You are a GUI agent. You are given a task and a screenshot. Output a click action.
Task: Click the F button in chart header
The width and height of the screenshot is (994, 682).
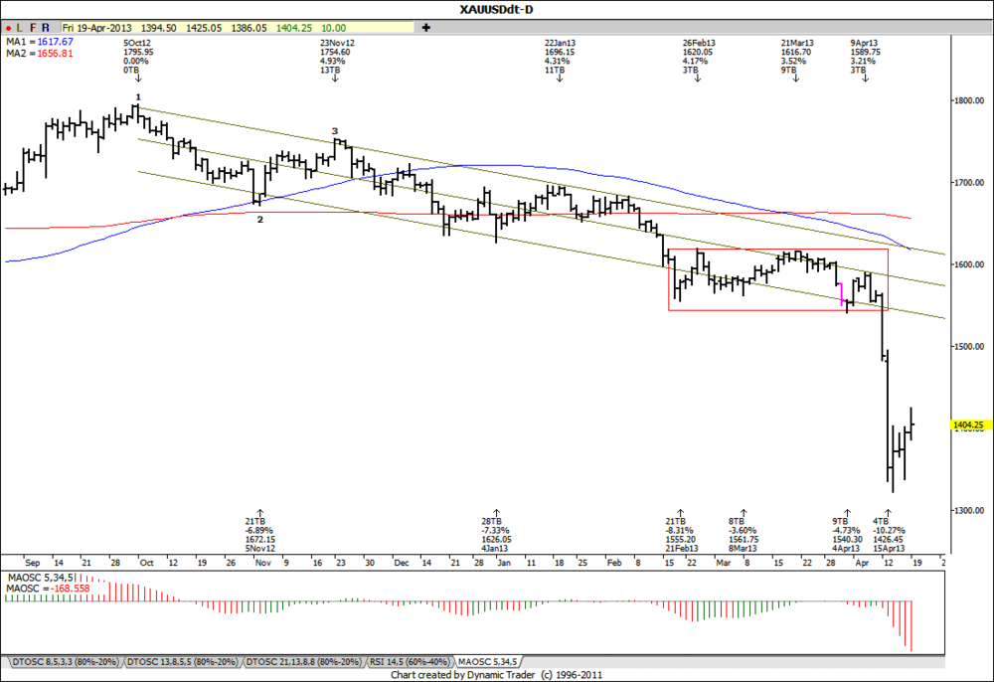(33, 28)
